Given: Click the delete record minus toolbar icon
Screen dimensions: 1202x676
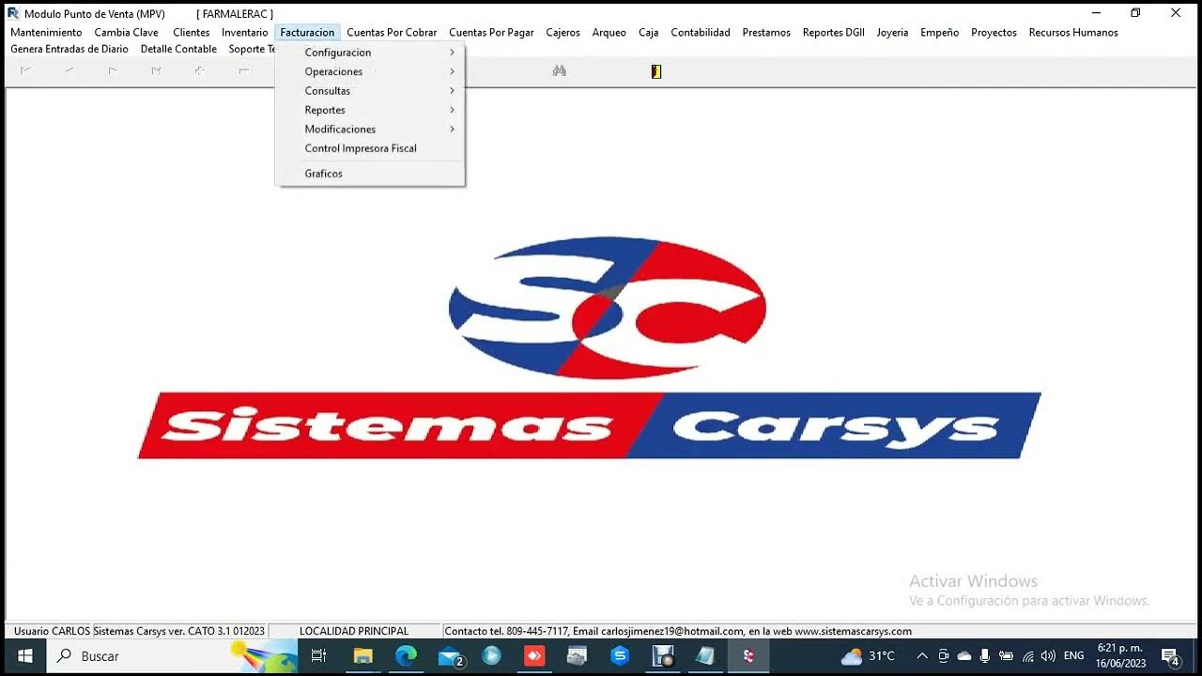Looking at the screenshot, I should tap(243, 71).
